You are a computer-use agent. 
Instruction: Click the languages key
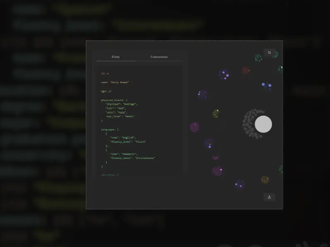[109, 129]
